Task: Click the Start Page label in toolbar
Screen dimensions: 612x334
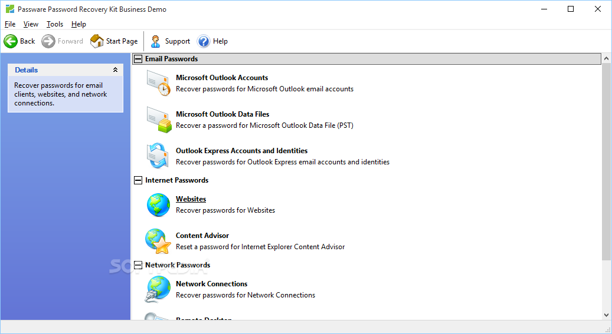Action: coord(122,41)
